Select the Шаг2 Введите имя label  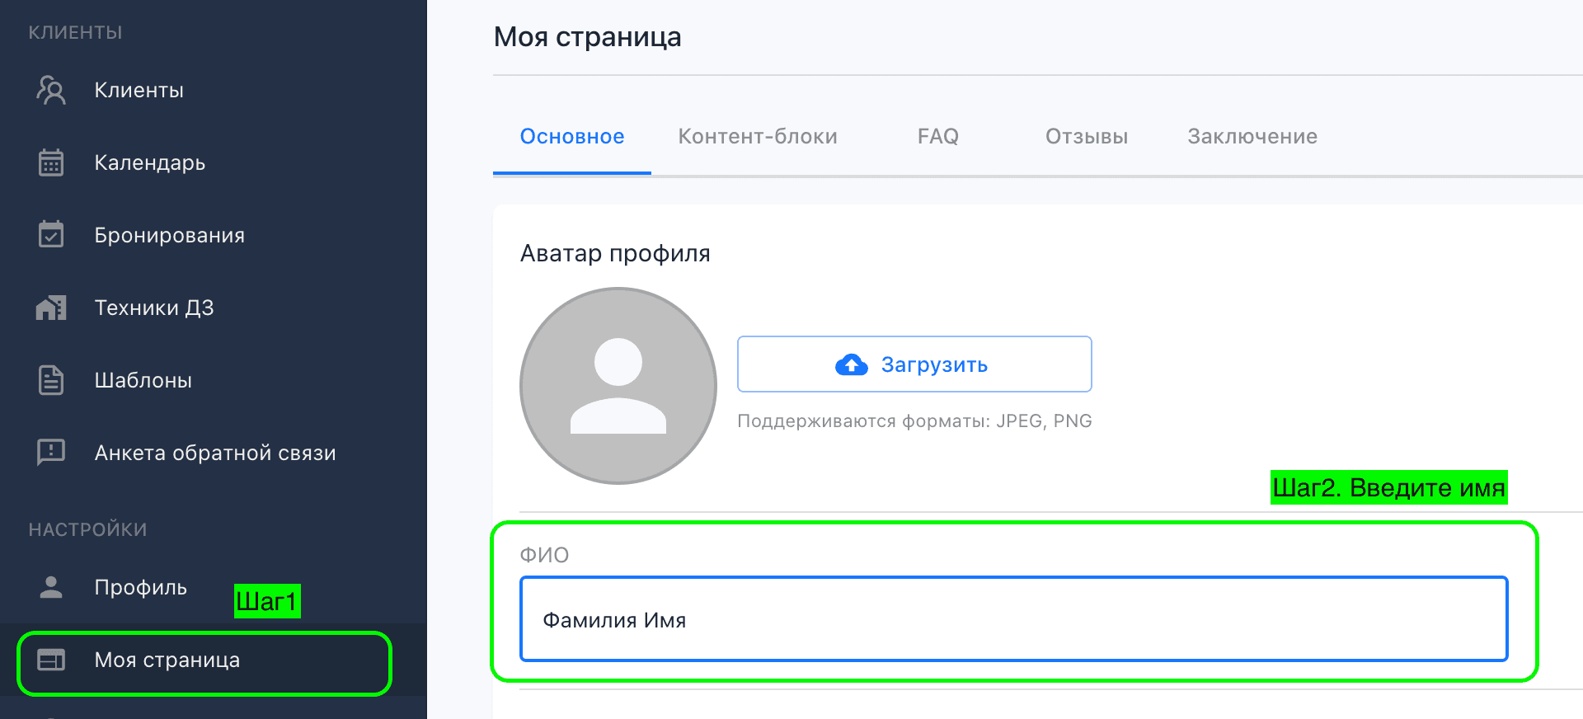click(x=1388, y=487)
